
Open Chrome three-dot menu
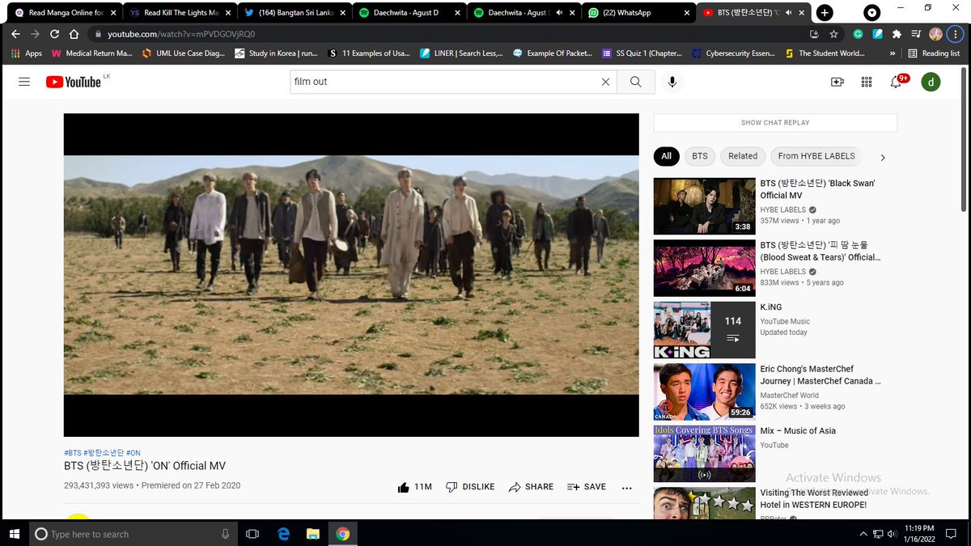(x=956, y=34)
